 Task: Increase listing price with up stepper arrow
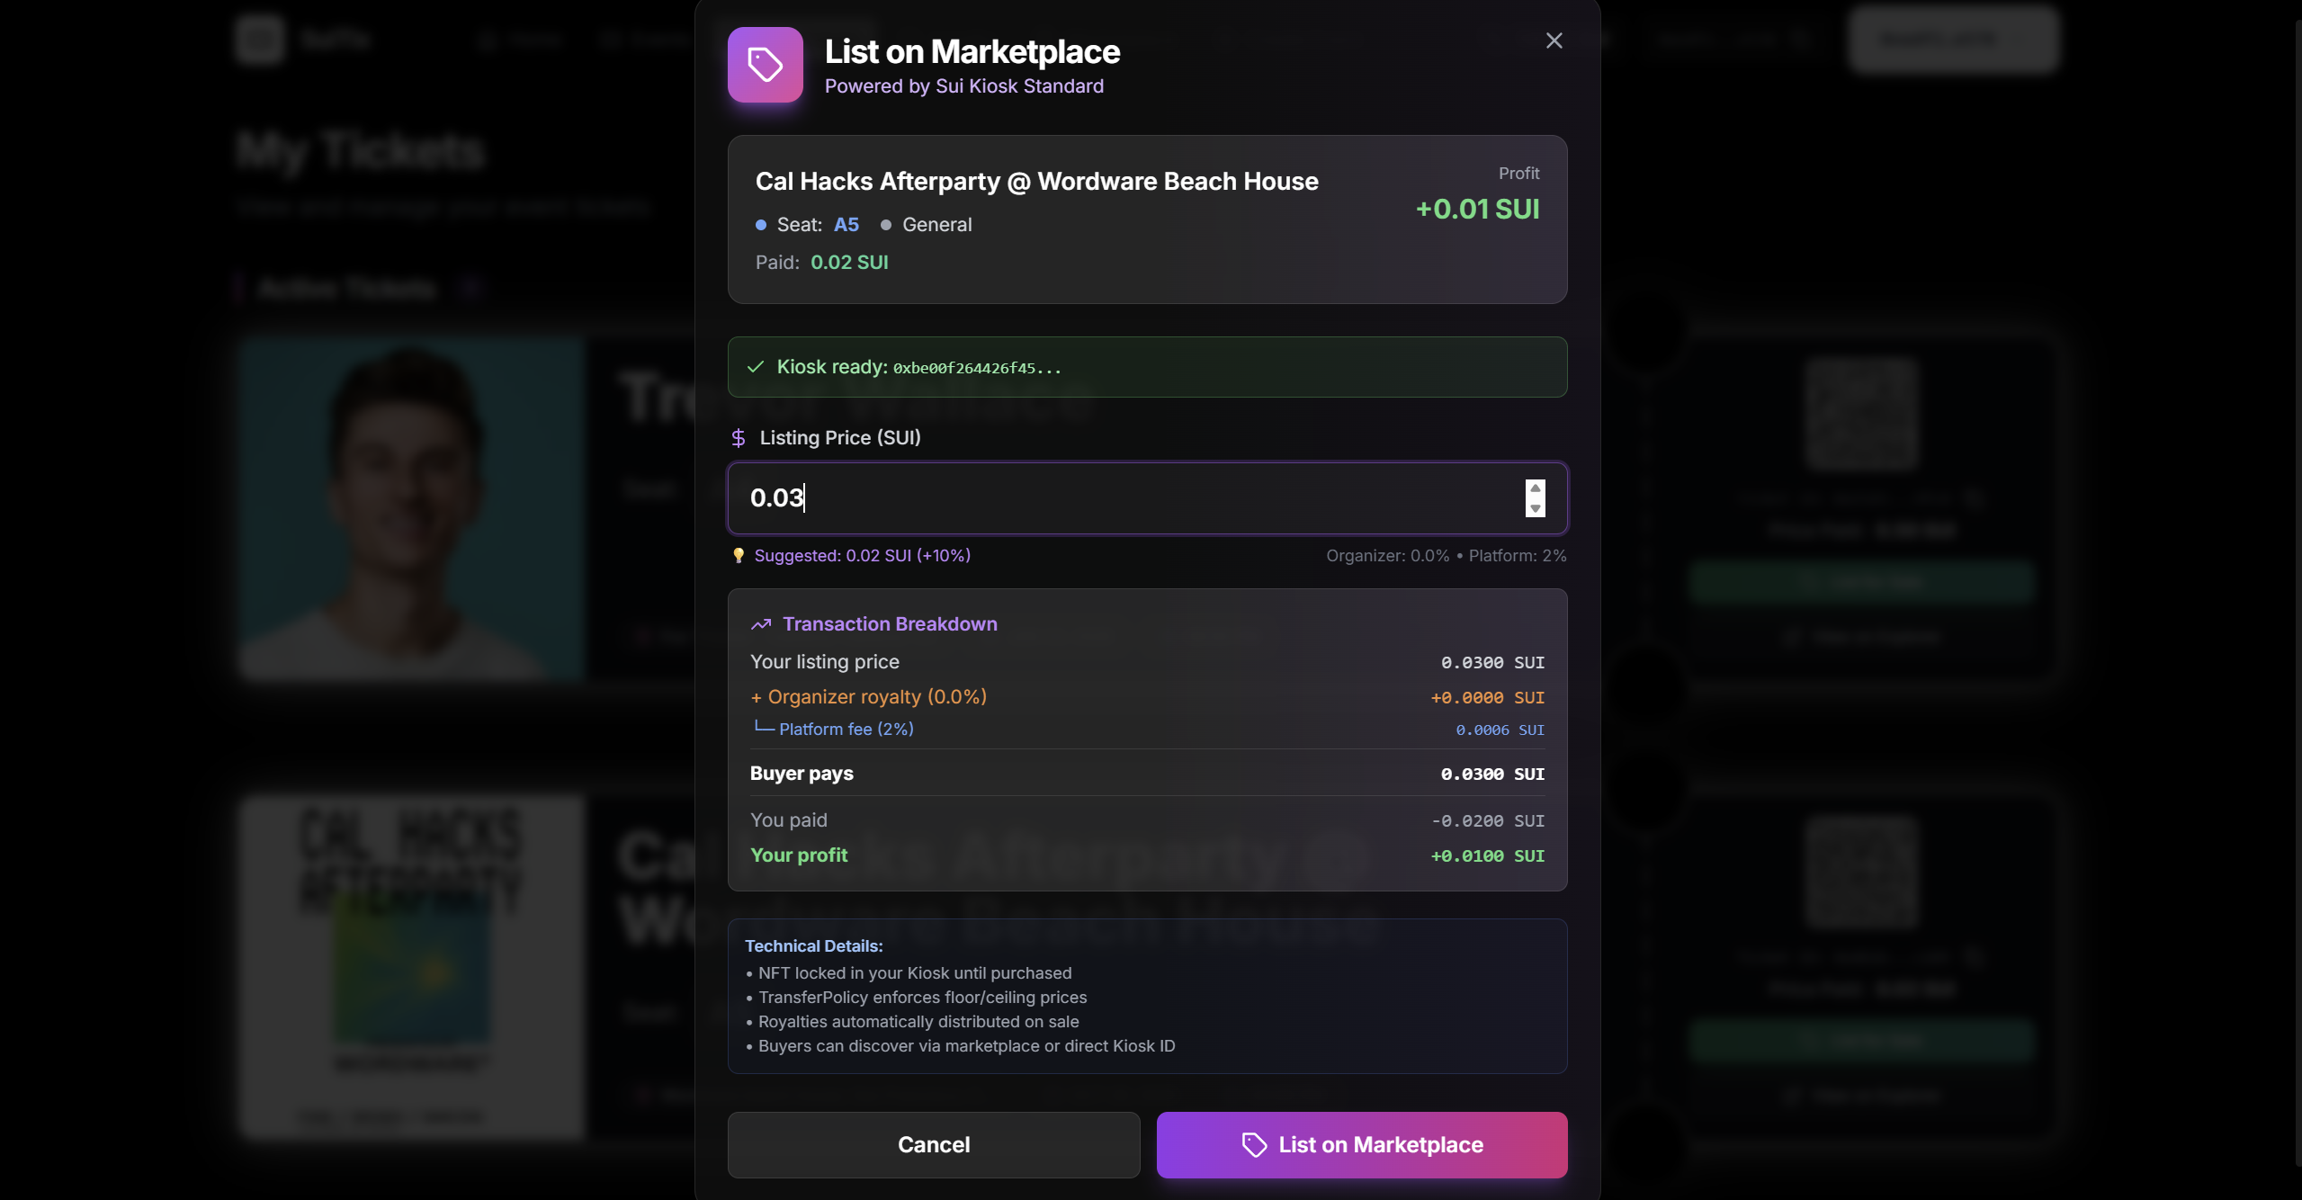point(1535,488)
